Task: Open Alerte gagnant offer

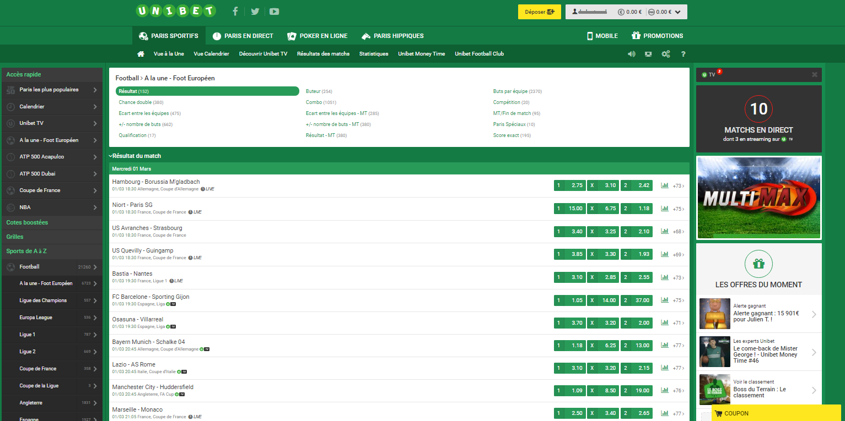Action: point(758,314)
